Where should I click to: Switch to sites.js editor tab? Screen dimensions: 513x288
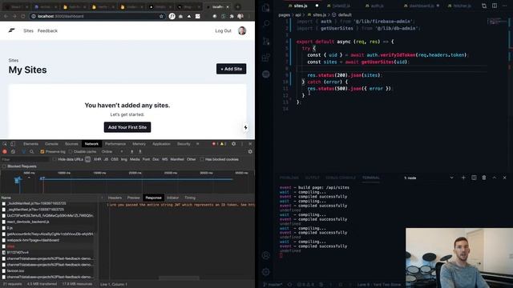click(301, 6)
